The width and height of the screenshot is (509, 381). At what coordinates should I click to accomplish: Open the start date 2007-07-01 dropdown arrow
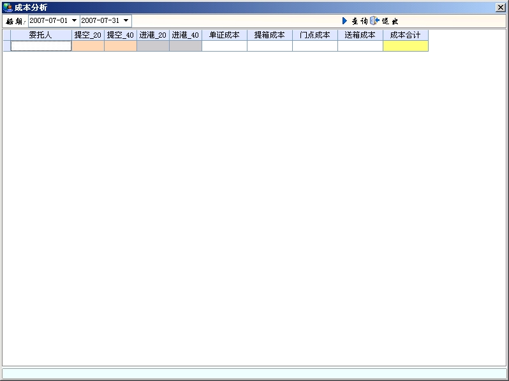(74, 20)
